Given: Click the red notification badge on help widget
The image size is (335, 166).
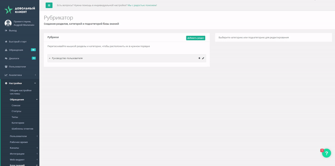Looking at the screenshot, I should pos(322,150).
